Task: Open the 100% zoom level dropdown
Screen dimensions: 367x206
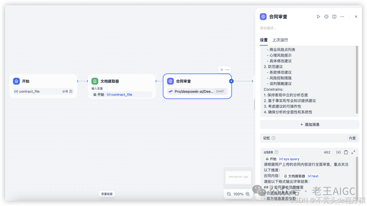Action: [238, 194]
